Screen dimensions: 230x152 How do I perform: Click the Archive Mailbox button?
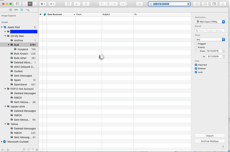[x=210, y=141]
